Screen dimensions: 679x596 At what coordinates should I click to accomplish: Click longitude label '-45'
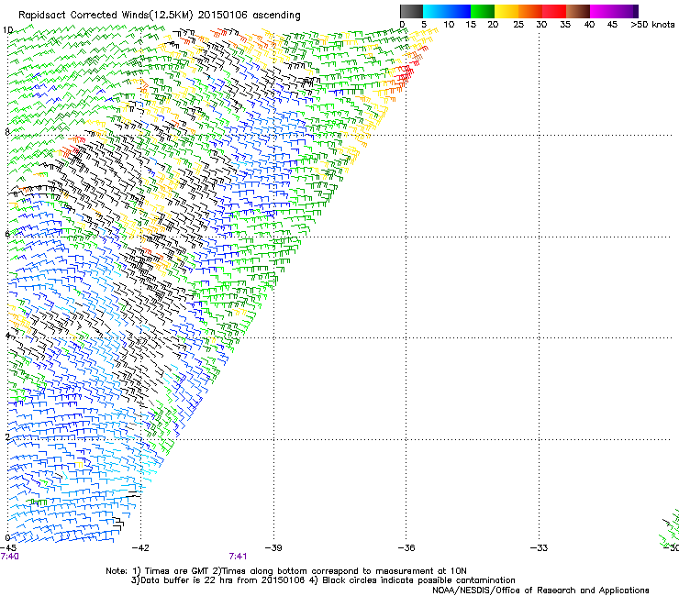7,548
